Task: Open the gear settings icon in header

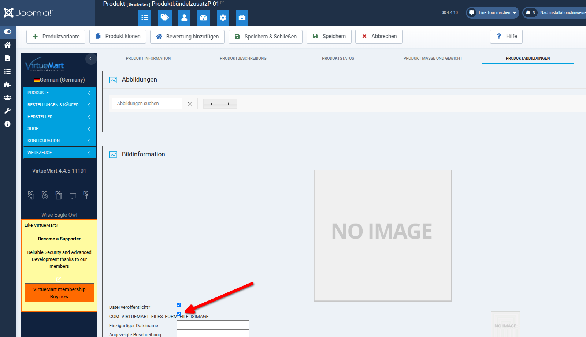Action: tap(223, 18)
